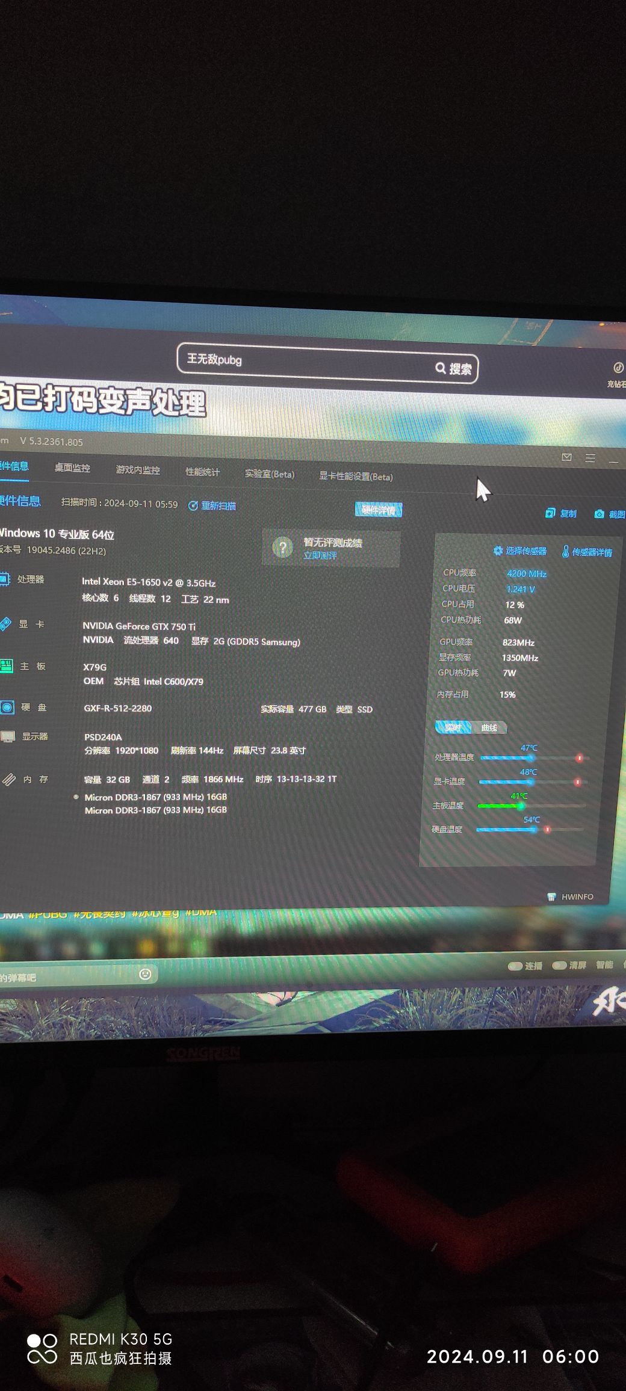
Task: Click the 传感器详情 link
Action: (x=592, y=552)
